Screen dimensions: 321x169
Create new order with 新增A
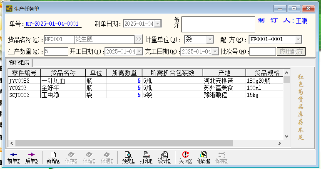pos(53,158)
